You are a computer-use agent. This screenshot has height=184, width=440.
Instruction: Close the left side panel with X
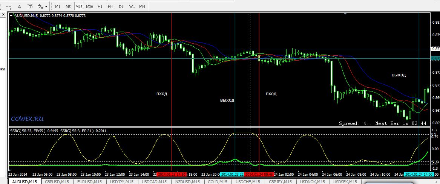3,14
